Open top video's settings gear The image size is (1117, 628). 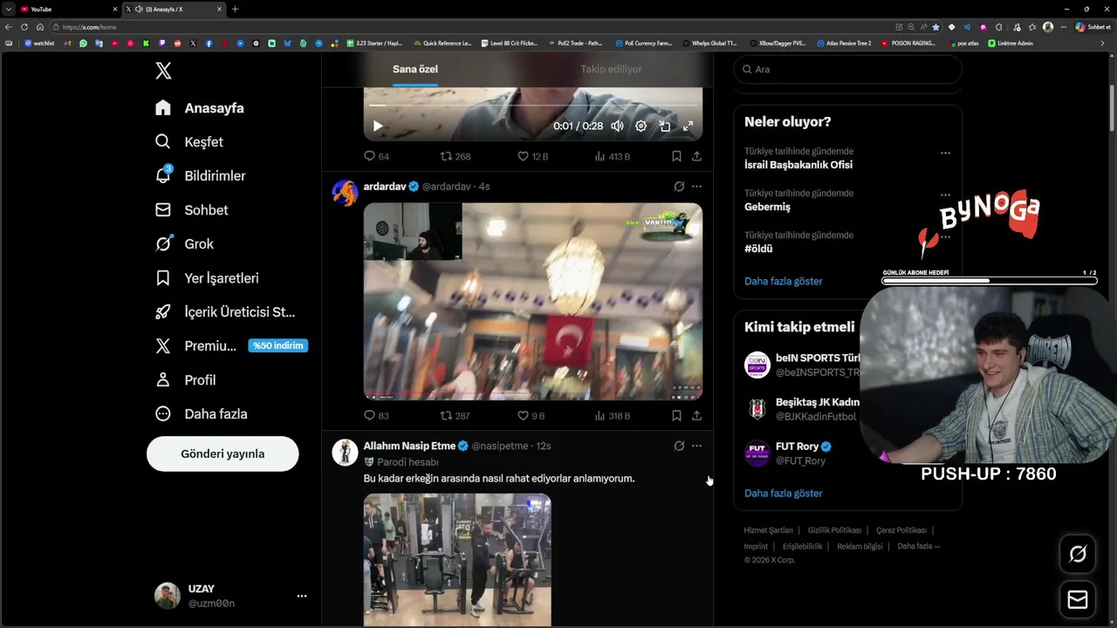point(641,126)
